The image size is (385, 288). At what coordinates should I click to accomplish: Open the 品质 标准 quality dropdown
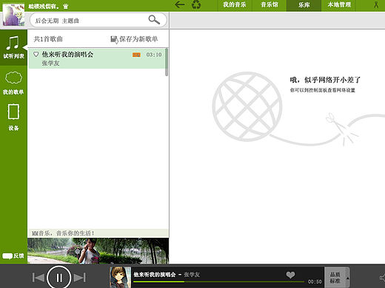[x=337, y=278]
